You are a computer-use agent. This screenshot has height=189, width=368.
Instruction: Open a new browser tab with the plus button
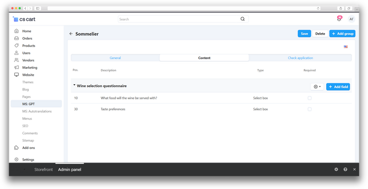click(356, 9)
